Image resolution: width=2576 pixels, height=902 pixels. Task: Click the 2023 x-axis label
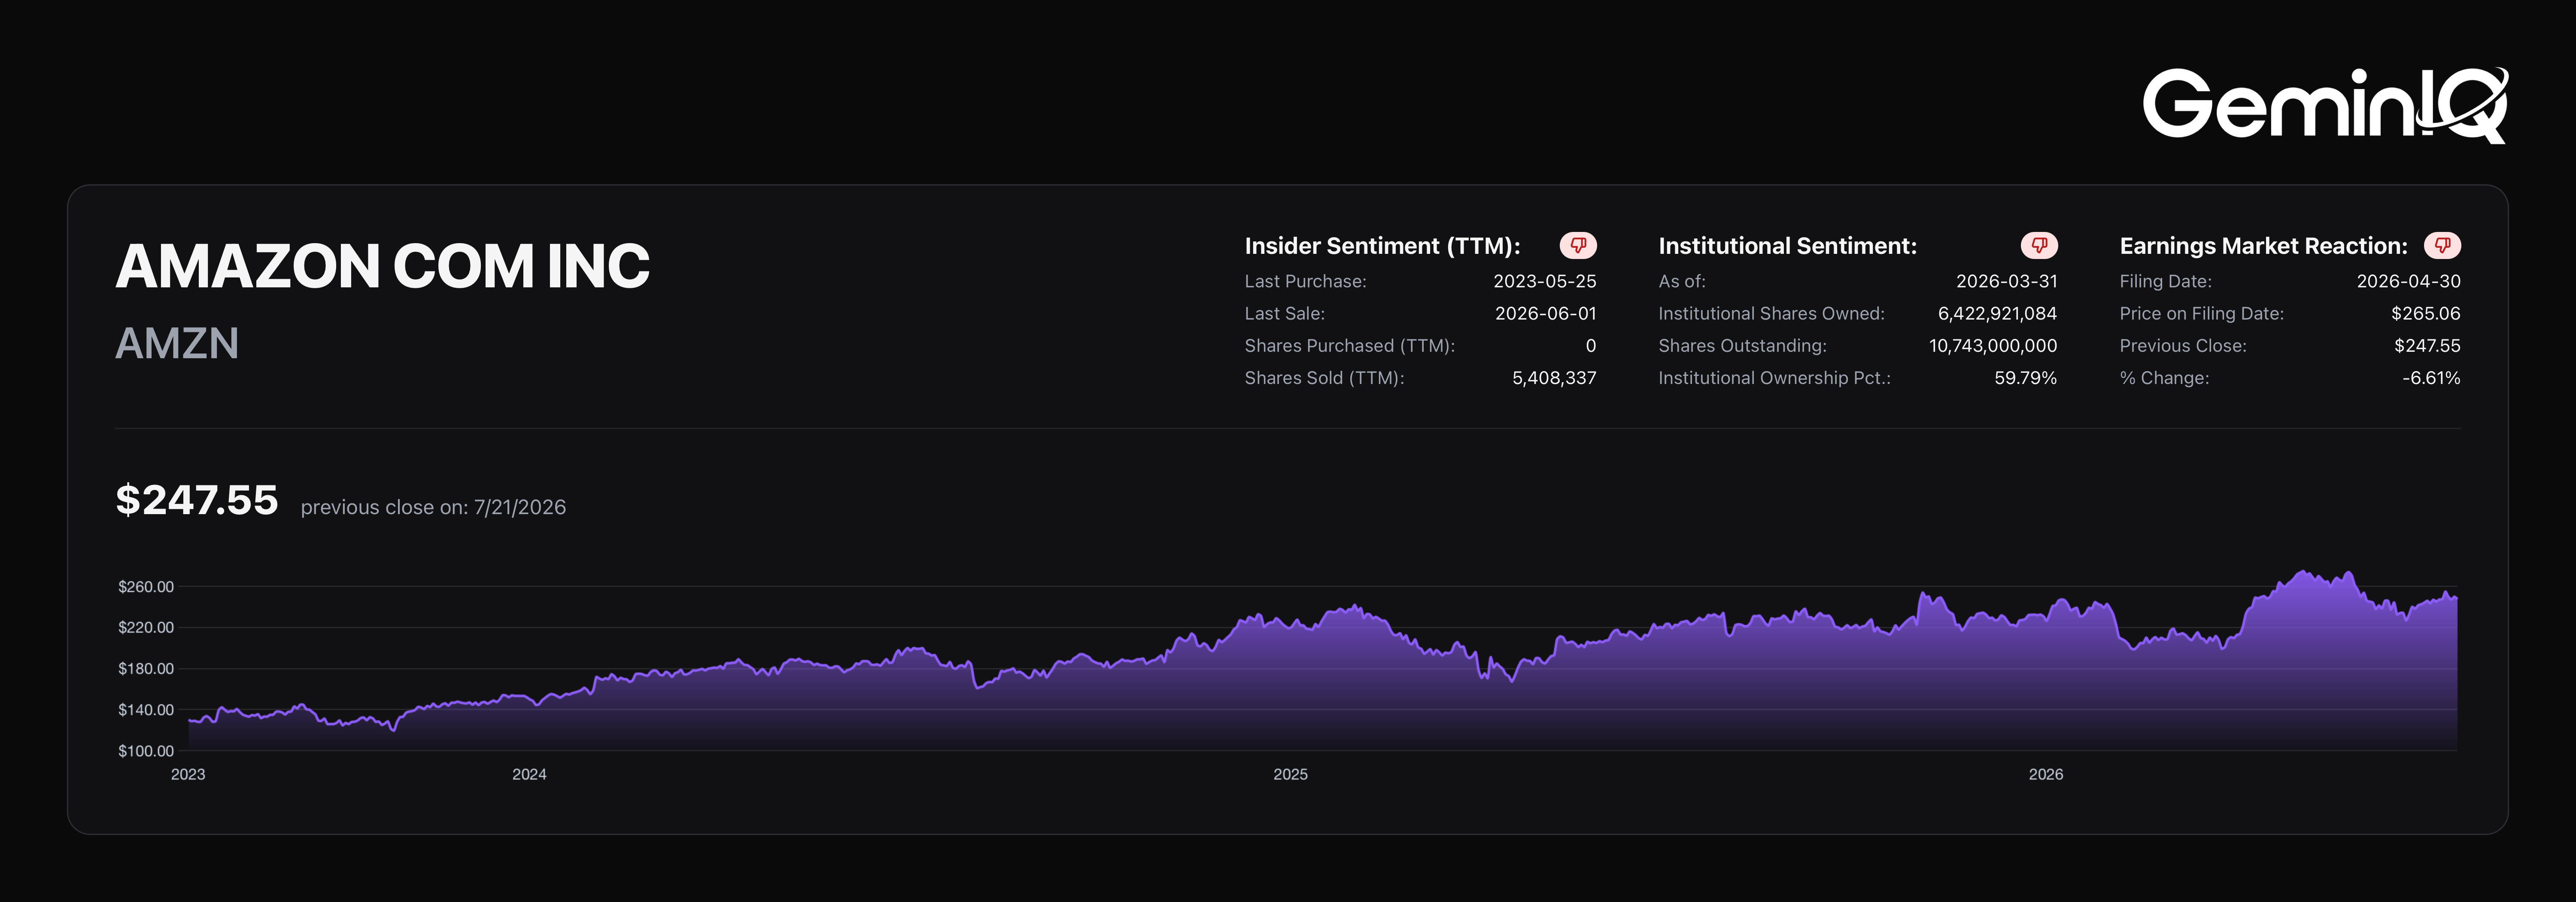tap(188, 775)
